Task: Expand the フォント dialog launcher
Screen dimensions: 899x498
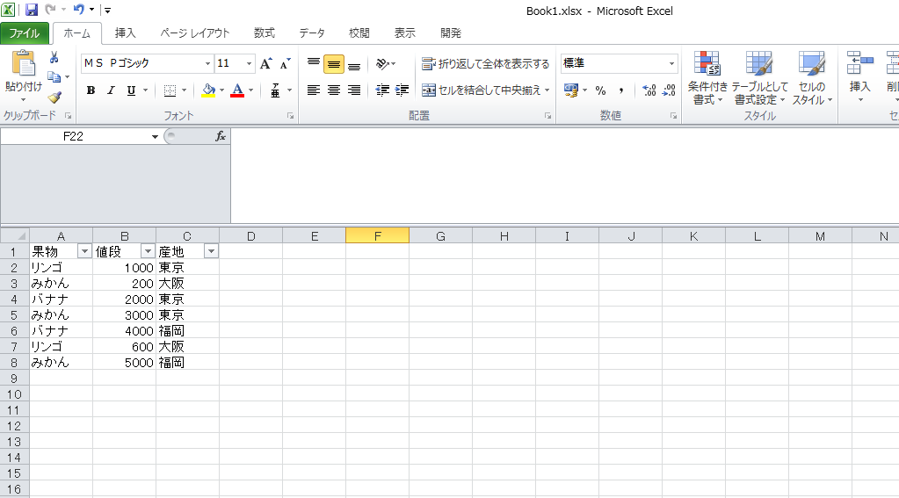Action: (291, 116)
